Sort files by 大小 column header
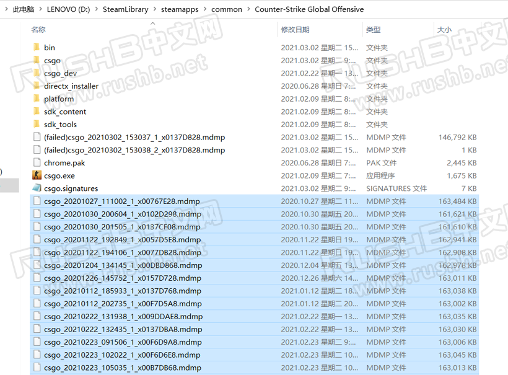Viewport: 508px width, 375px height. (444, 30)
